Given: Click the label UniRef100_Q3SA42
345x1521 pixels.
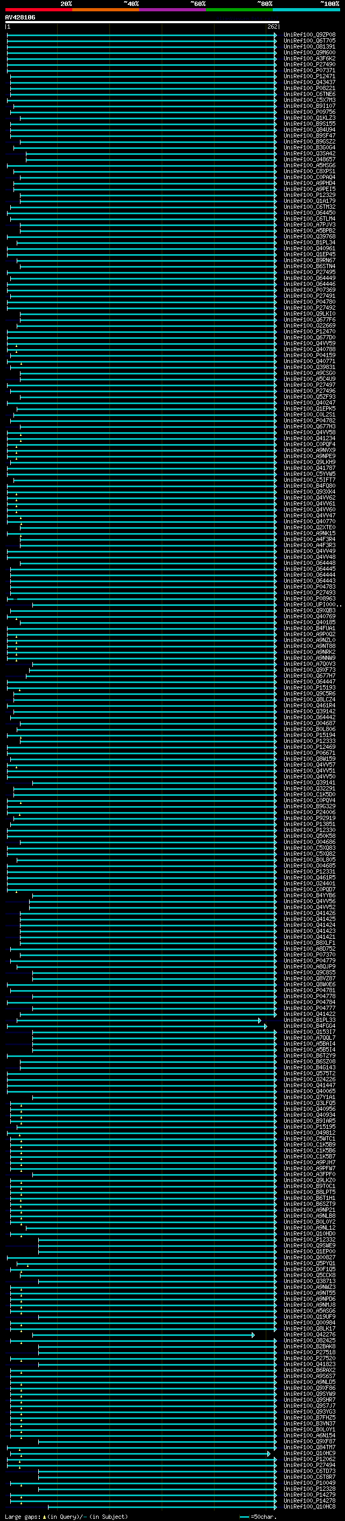Looking at the screenshot, I should point(309,154).
